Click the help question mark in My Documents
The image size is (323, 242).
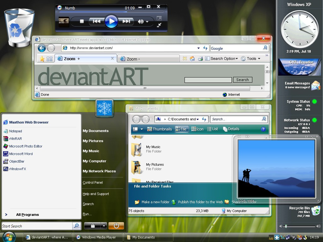tap(263, 129)
